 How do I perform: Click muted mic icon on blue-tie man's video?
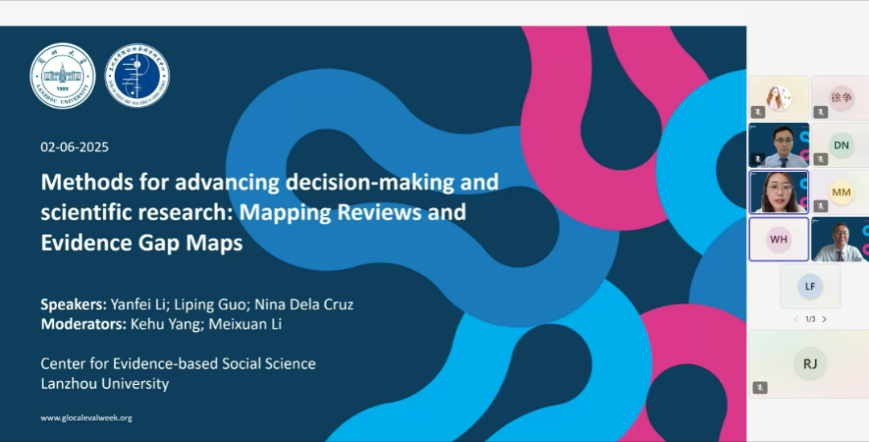click(x=757, y=159)
